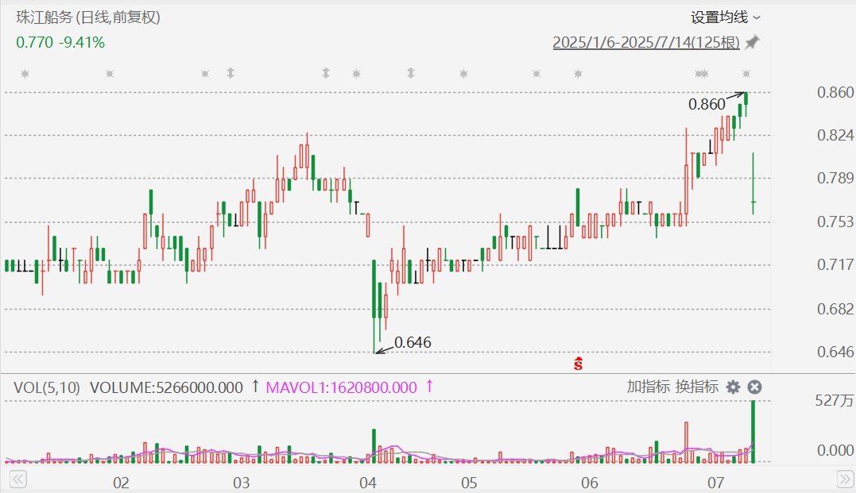Select the 0.646 low price annotation
Image resolution: width=856 pixels, height=493 pixels.
pos(413,342)
